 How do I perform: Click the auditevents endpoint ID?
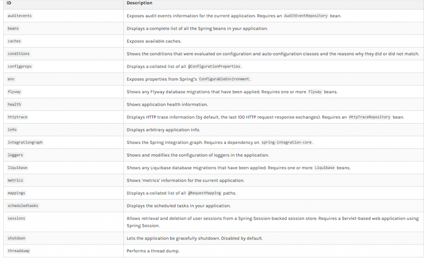coord(19,16)
